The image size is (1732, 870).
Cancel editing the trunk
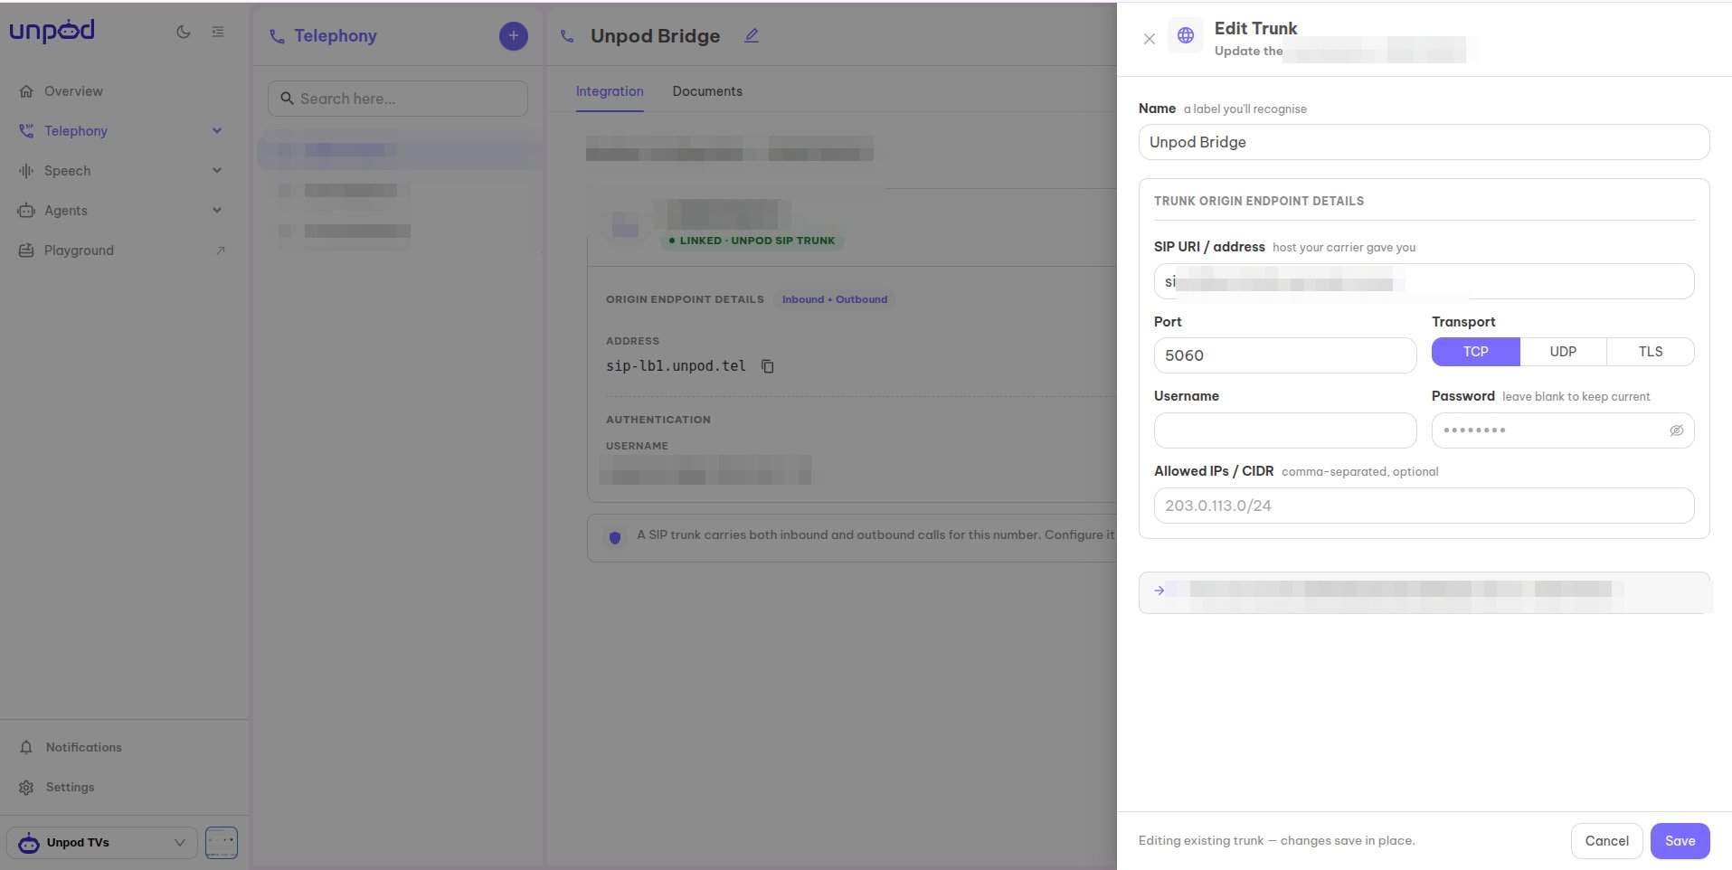point(1607,841)
